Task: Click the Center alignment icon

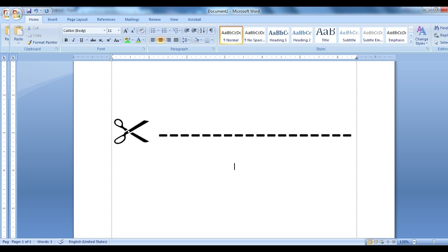Action: tap(161, 40)
